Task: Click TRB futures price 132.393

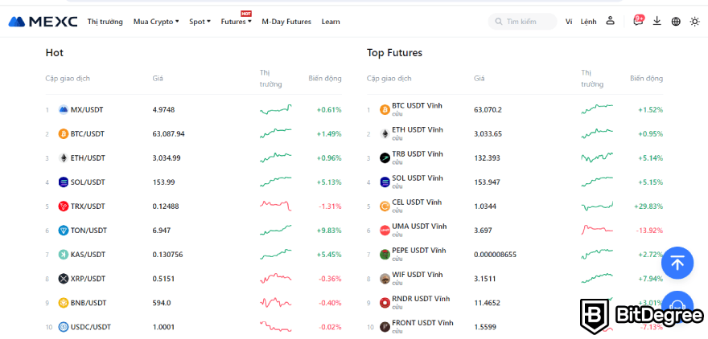Action: 487,158
